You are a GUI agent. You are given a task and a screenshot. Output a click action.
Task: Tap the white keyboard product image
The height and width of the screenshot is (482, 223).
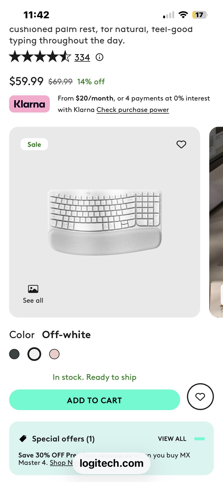105,222
